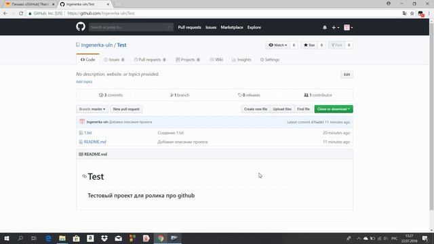Open Windows taskbar search

click(20, 239)
